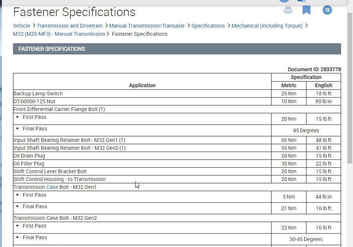Viewport: 353px width, 247px height.
Task: Click the English column header
Action: [324, 85]
